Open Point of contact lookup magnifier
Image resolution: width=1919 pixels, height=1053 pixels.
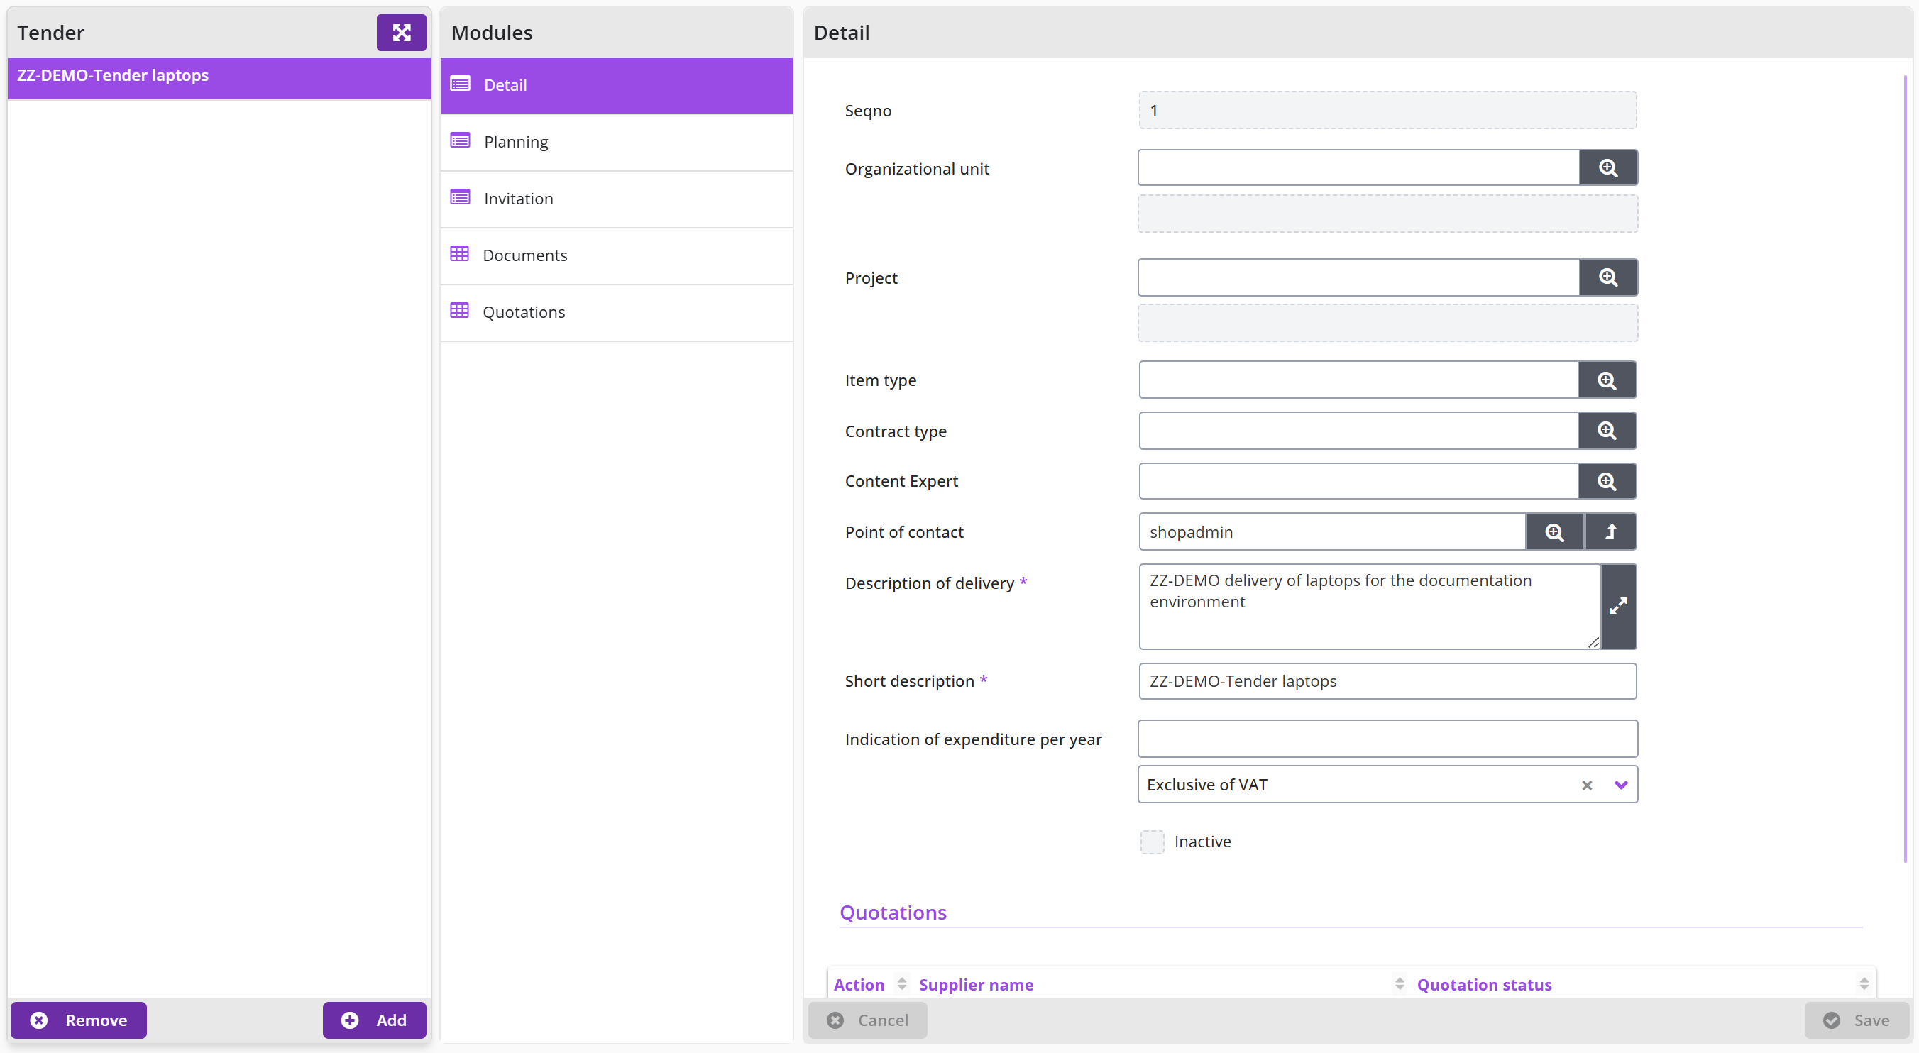click(x=1554, y=531)
